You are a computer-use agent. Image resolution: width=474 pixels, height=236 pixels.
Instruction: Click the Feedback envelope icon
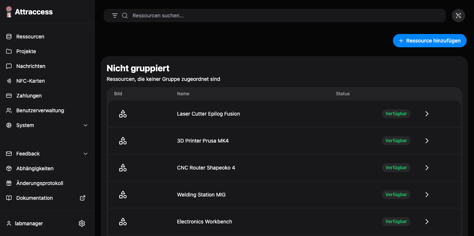(x=9, y=154)
